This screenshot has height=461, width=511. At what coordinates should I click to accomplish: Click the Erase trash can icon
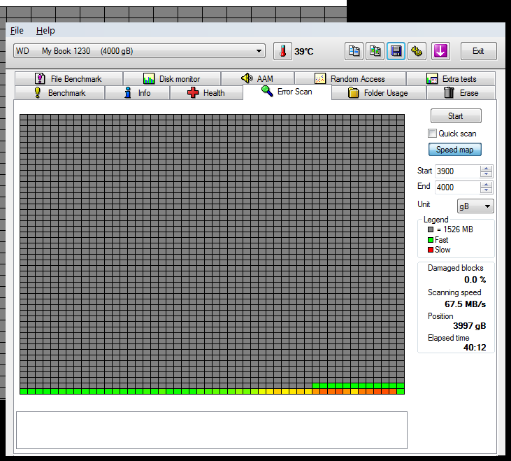[x=449, y=92]
